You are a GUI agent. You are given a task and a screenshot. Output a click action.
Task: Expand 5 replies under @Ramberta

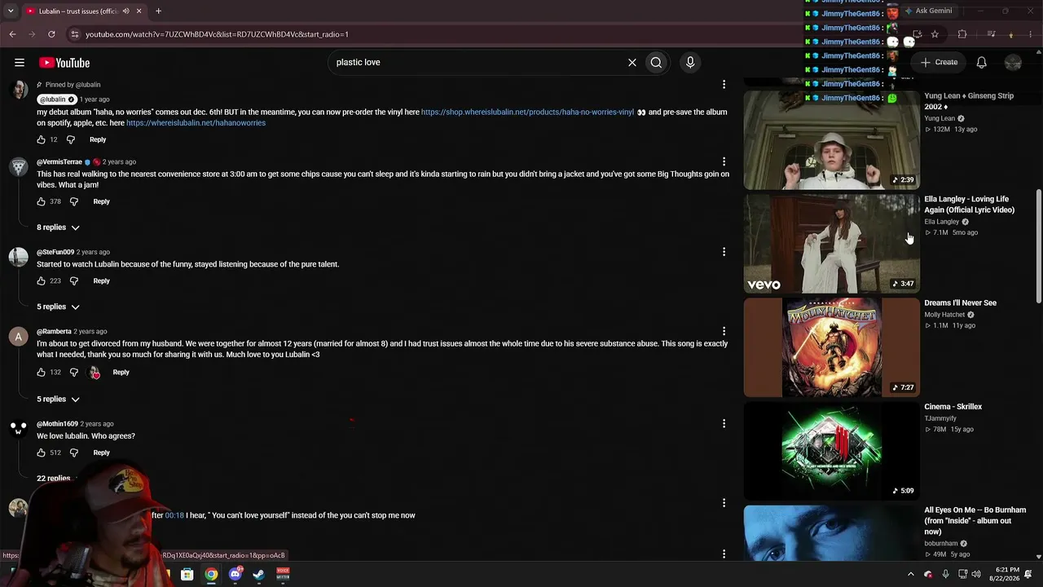(58, 399)
